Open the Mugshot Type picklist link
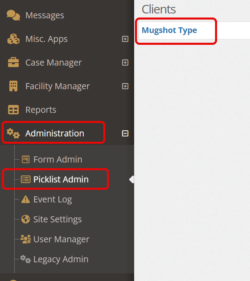The image size is (250, 281). (169, 30)
